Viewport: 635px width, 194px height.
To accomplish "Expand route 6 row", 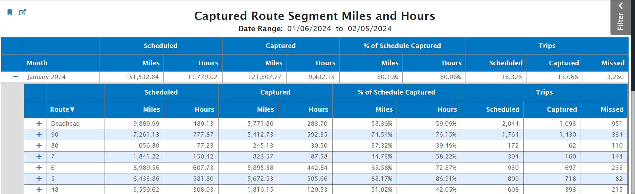I will coord(39,168).
